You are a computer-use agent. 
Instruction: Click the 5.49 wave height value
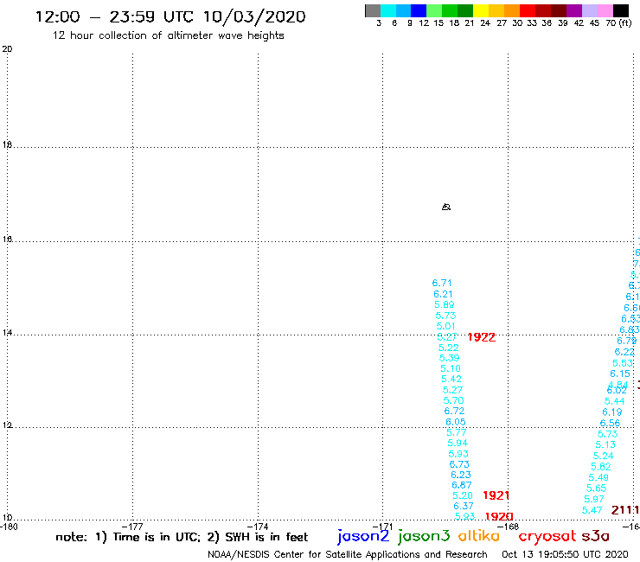click(x=598, y=477)
